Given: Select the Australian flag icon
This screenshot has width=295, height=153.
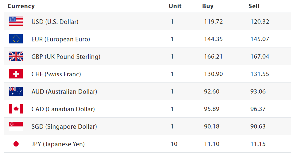Looking at the screenshot, I should (16, 91).
